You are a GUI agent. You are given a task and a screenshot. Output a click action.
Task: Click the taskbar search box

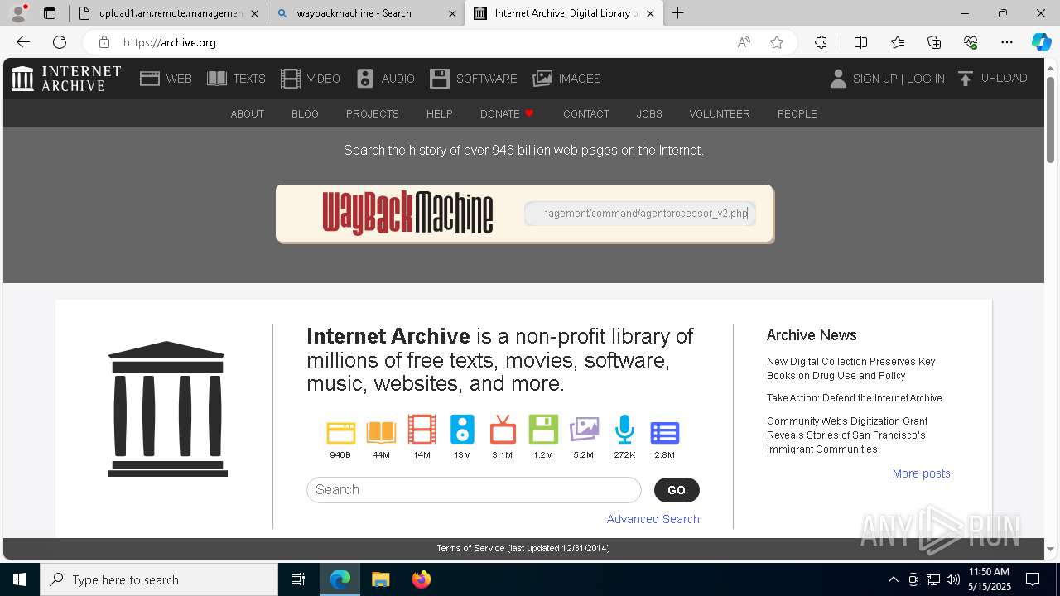tap(159, 579)
